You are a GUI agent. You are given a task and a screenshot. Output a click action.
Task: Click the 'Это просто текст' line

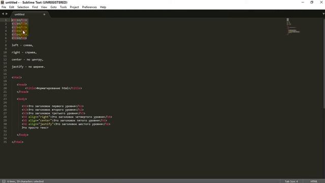pos(35,128)
